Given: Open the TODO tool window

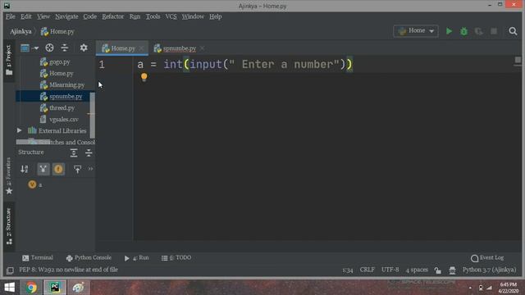Looking at the screenshot, I should (x=176, y=257).
